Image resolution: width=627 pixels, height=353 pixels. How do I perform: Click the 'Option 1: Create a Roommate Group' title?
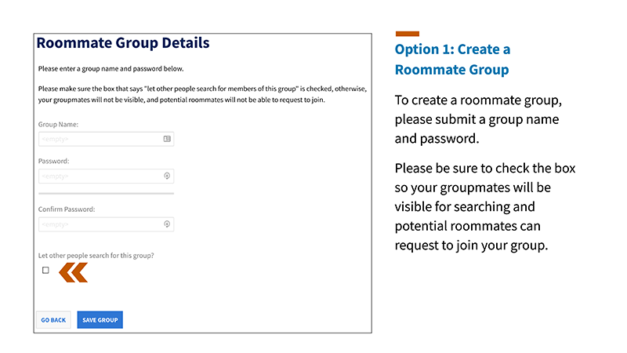pos(452,60)
